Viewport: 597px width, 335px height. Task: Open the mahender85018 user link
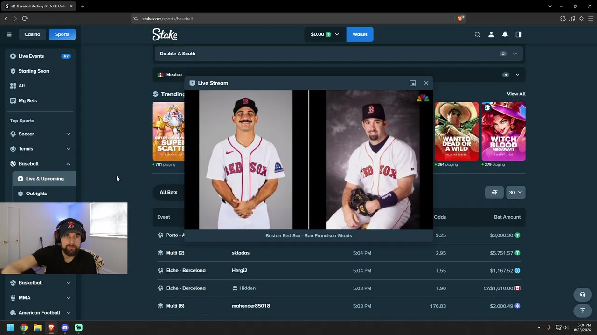pos(251,306)
